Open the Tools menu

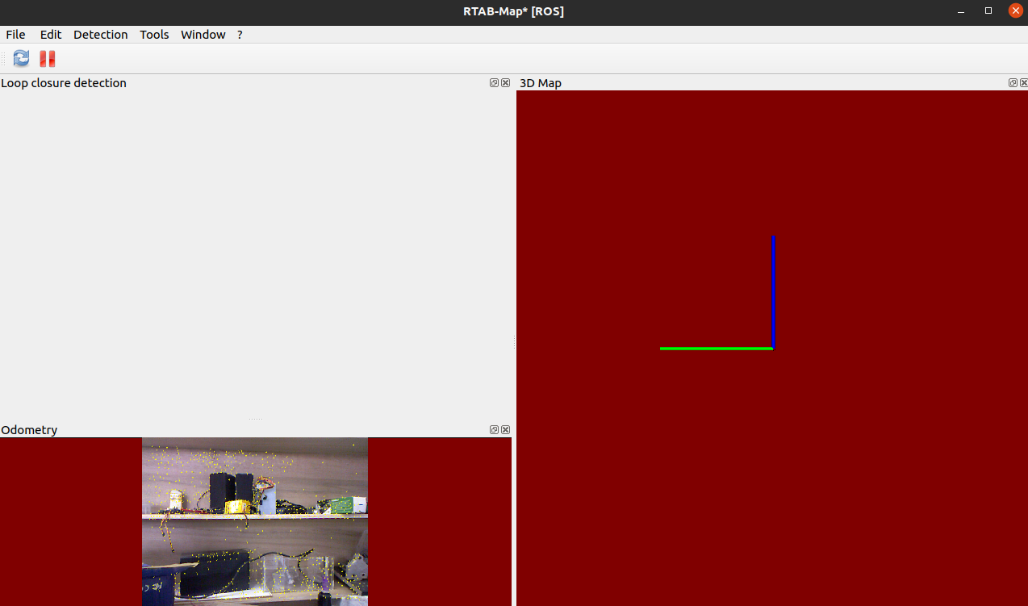coord(154,34)
